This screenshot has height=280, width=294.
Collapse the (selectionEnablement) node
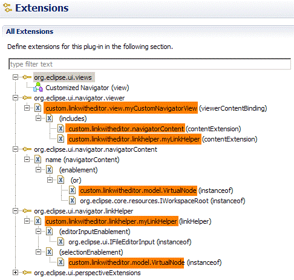pos(38,252)
